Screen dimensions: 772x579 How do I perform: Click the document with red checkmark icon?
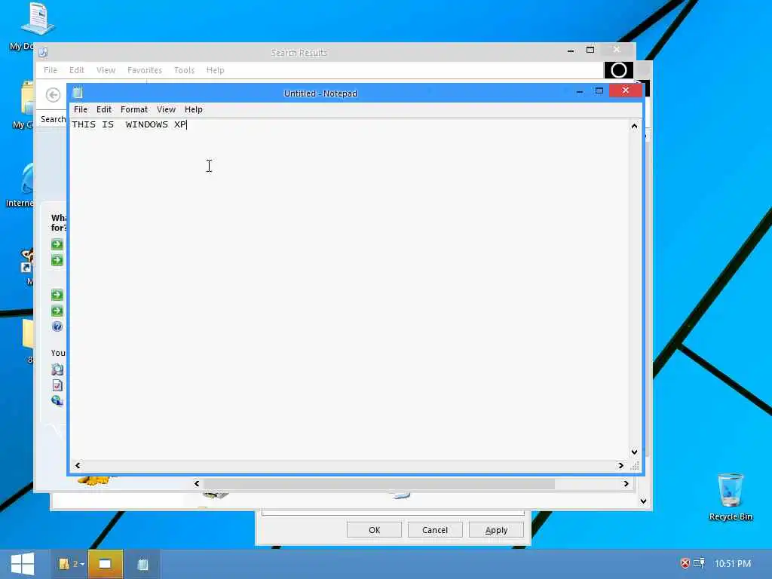pos(57,385)
